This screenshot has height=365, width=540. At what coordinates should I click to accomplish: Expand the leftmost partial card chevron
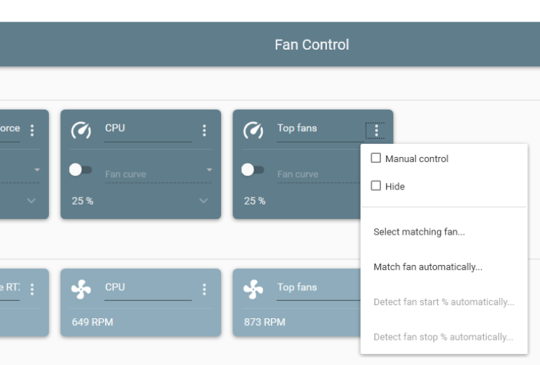[x=32, y=201]
